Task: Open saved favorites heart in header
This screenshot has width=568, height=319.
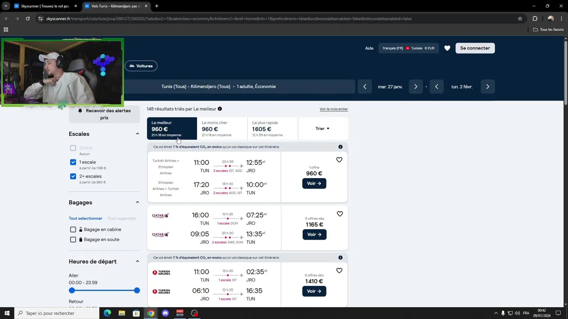Action: tap(447, 48)
